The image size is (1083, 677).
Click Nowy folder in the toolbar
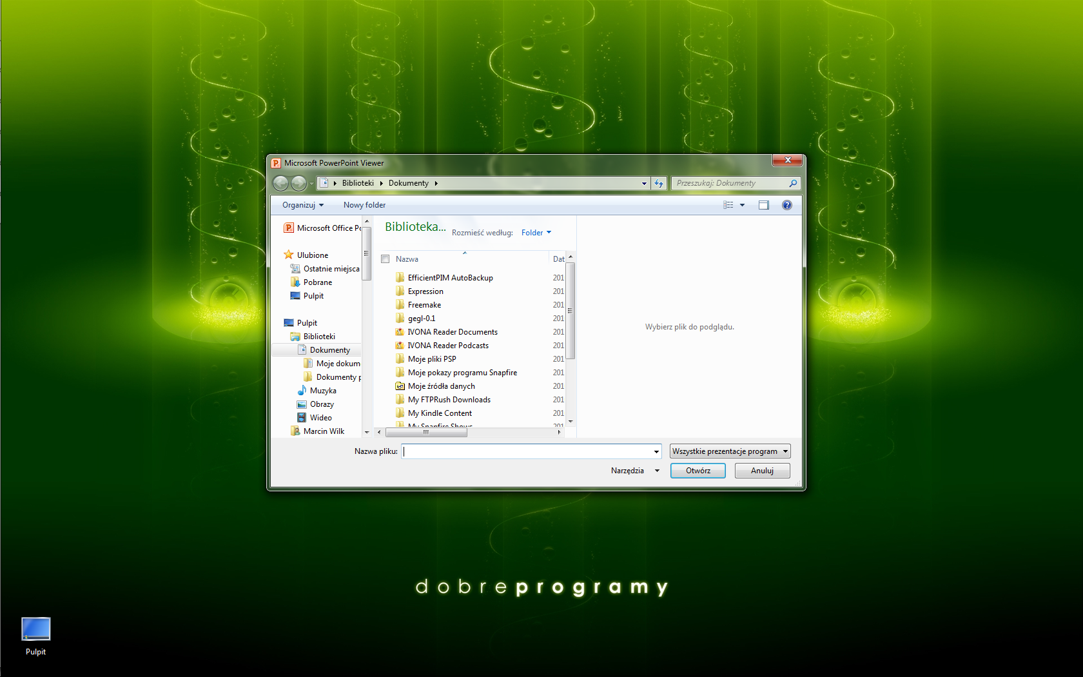(364, 205)
